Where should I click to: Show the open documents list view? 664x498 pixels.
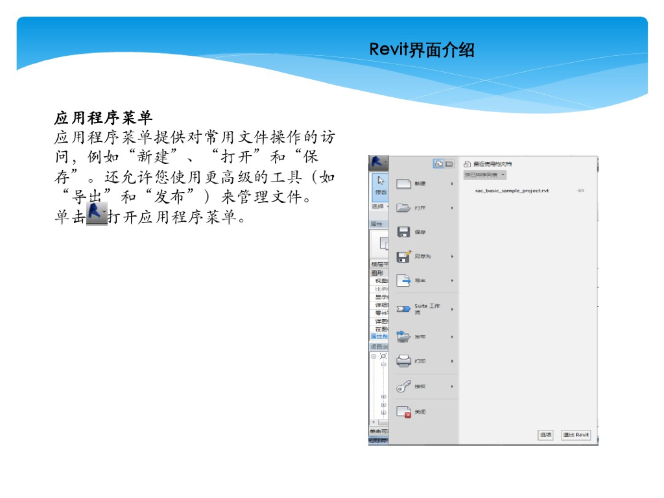(x=449, y=163)
